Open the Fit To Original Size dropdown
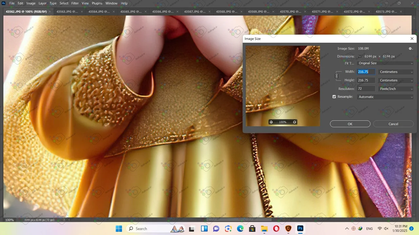 [385, 63]
